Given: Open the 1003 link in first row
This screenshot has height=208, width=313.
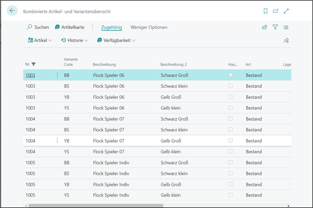Looking at the screenshot, I should point(30,75).
